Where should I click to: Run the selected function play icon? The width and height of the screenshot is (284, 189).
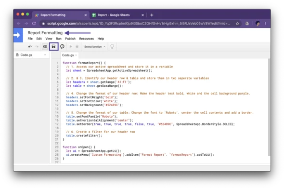71,47
